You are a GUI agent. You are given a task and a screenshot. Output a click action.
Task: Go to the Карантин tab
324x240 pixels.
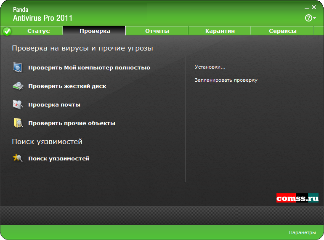coord(220,31)
